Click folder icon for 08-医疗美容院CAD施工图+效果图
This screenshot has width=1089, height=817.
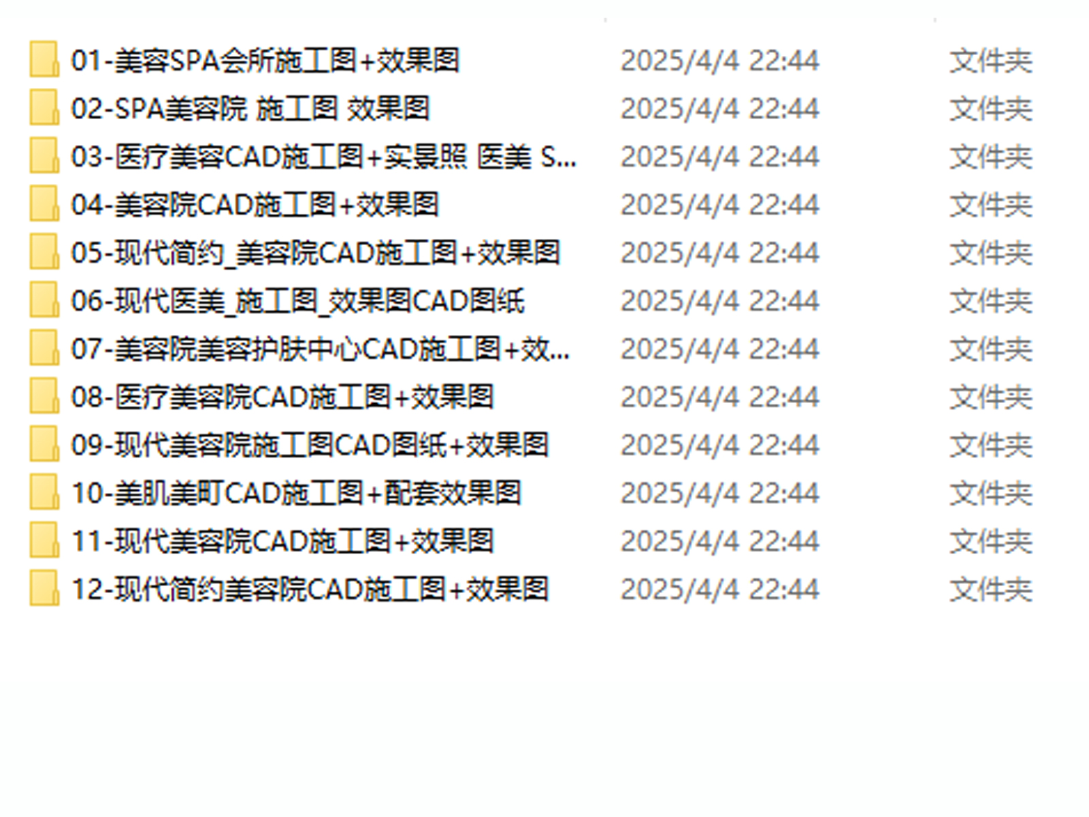pyautogui.click(x=44, y=397)
